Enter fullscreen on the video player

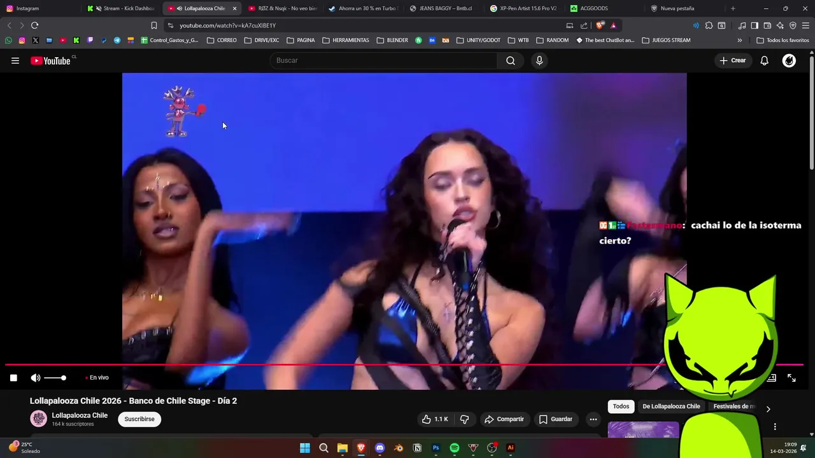click(791, 378)
